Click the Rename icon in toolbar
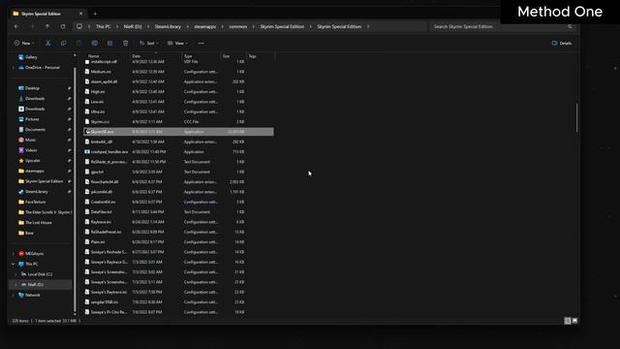Viewport: 620px width, 349px height. 95,43
